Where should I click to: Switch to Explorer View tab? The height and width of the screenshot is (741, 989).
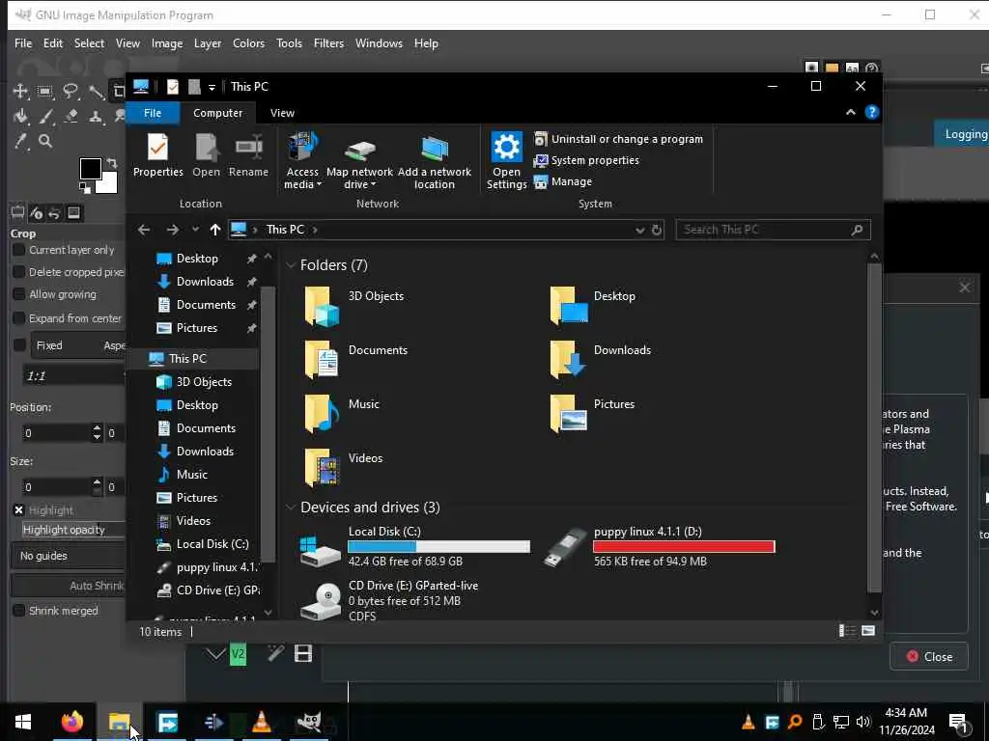282,113
